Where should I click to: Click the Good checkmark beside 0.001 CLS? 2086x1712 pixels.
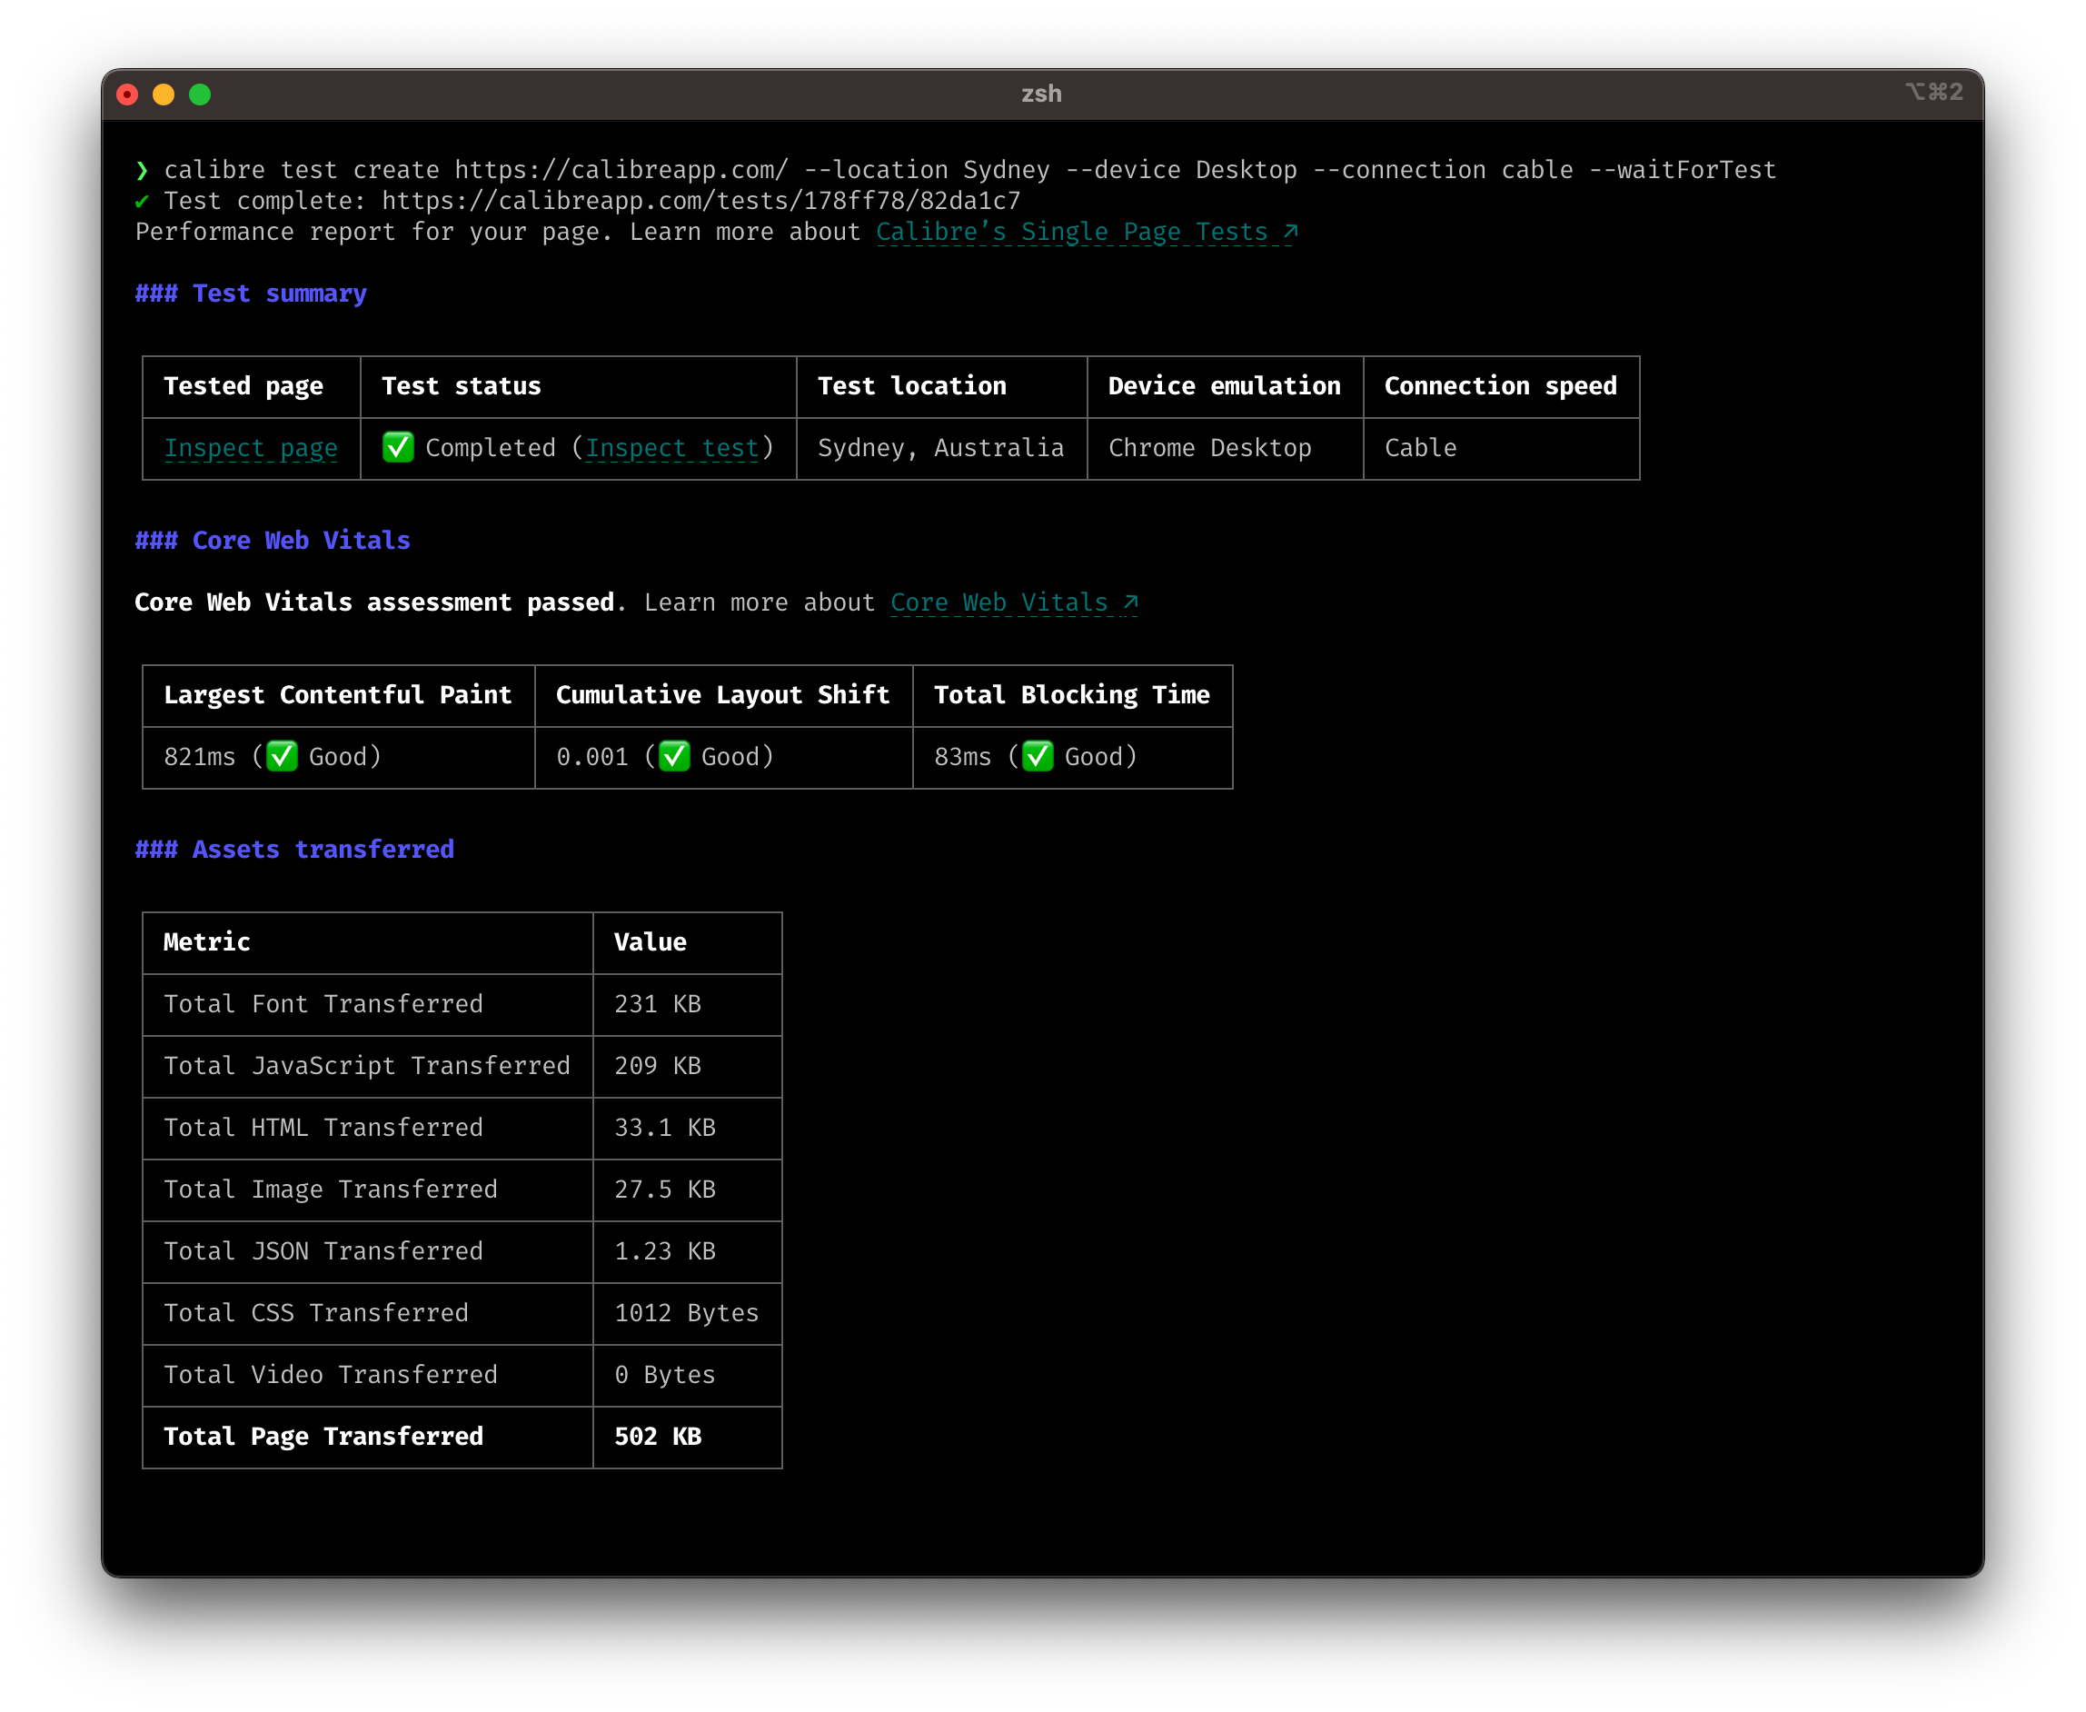point(674,756)
